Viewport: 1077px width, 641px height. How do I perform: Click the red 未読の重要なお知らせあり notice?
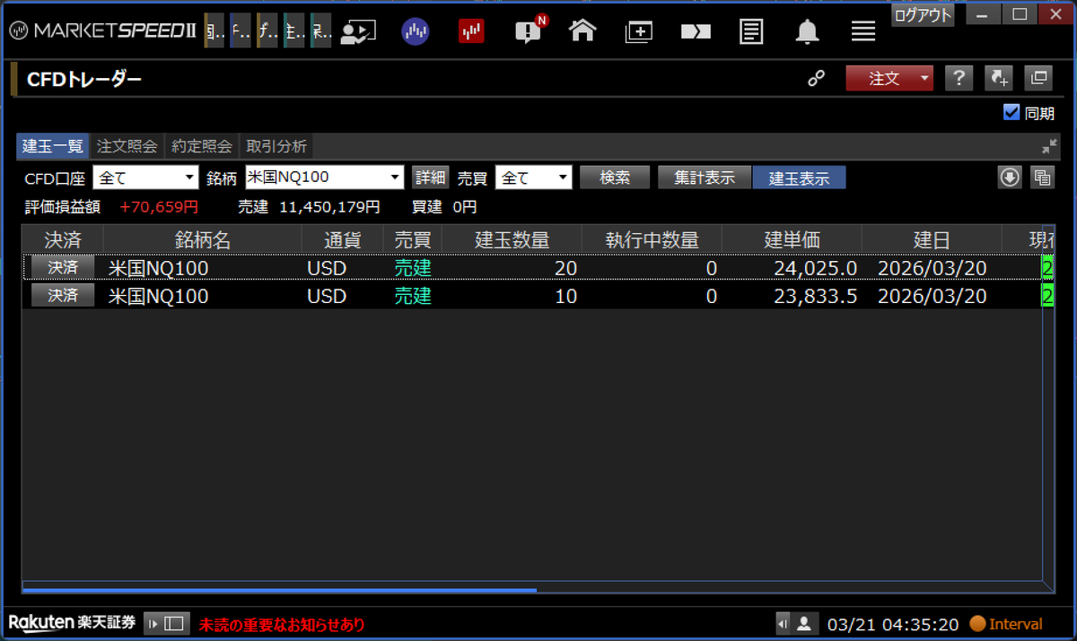tap(282, 624)
